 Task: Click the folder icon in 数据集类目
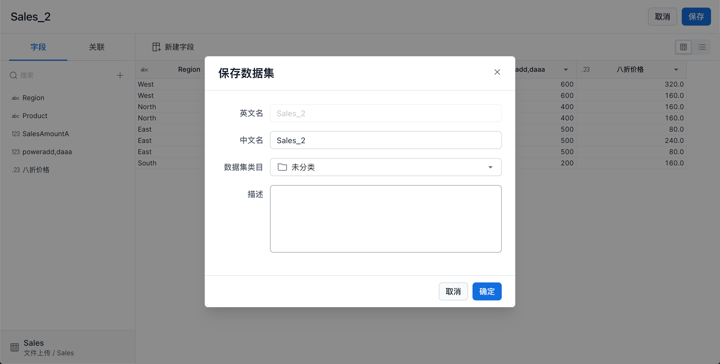click(282, 167)
